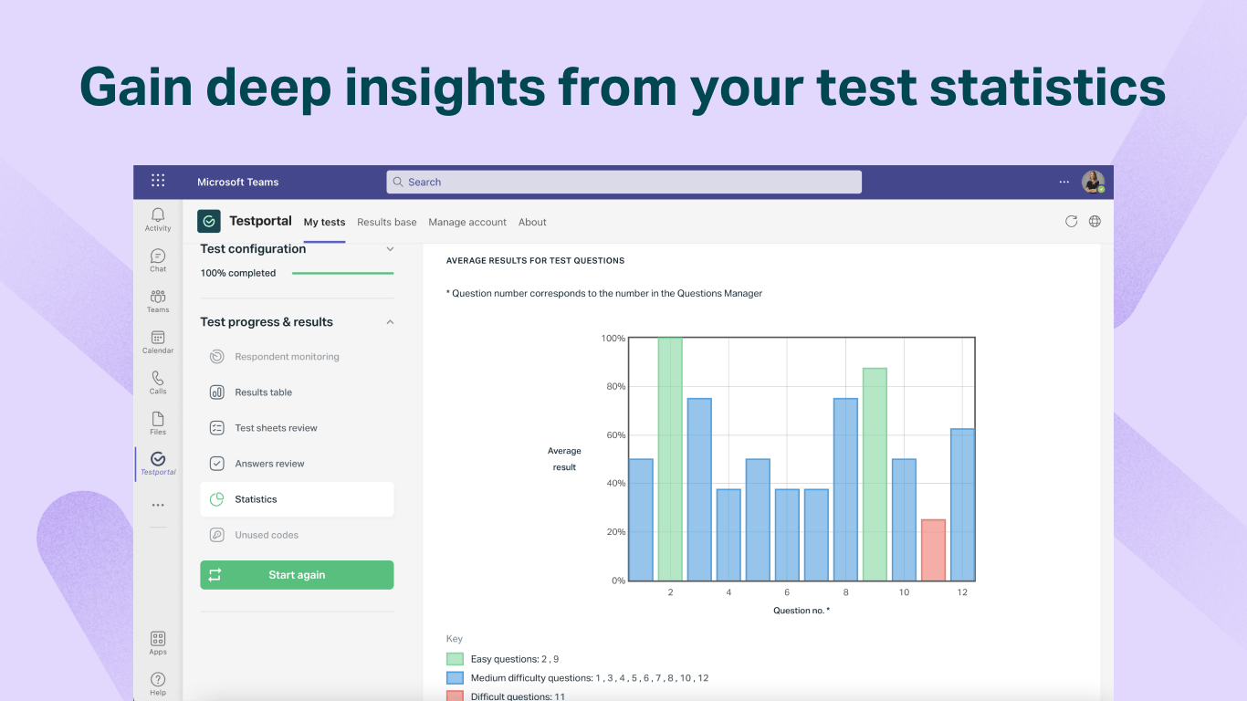
Task: Click the 'Medium difficulty questions' legend text
Action: click(x=590, y=678)
